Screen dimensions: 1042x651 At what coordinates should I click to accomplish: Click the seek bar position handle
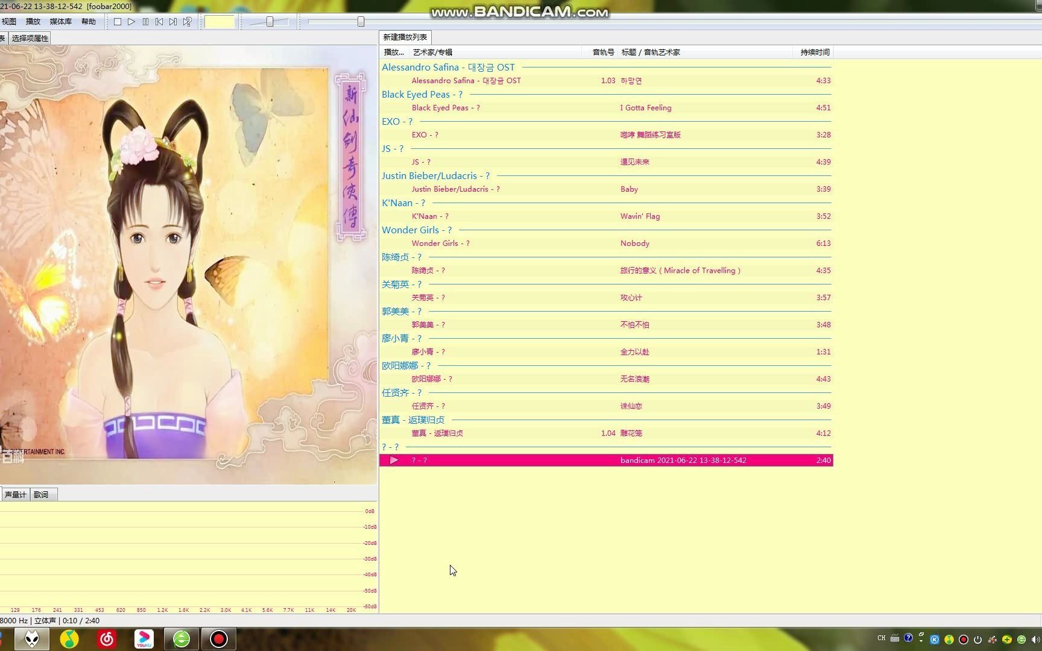pos(361,22)
